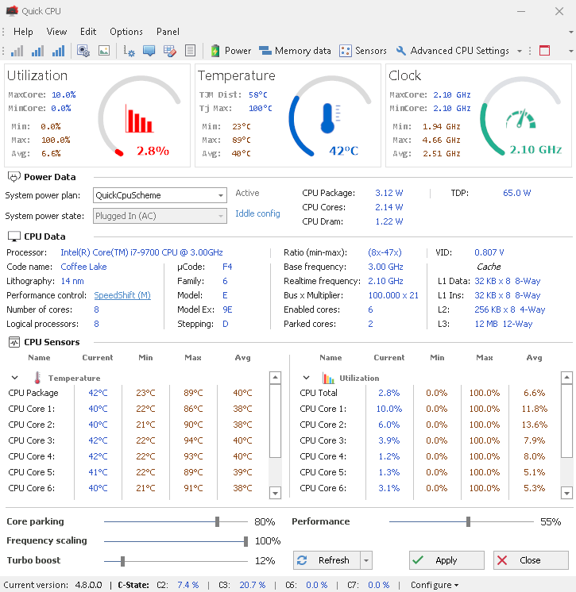The width and height of the screenshot is (576, 592).
Task: Click utilization list scroll-up arrow
Action: (566, 378)
